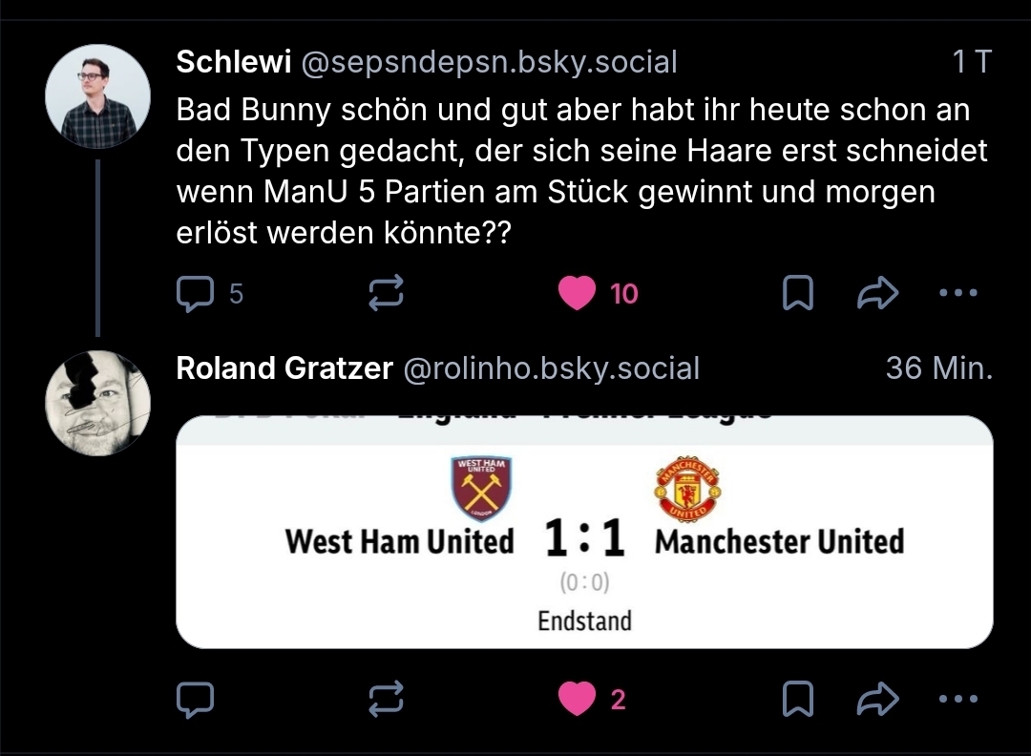
Task: Open more options for Roland Gratzer's post
Action: coord(958,701)
